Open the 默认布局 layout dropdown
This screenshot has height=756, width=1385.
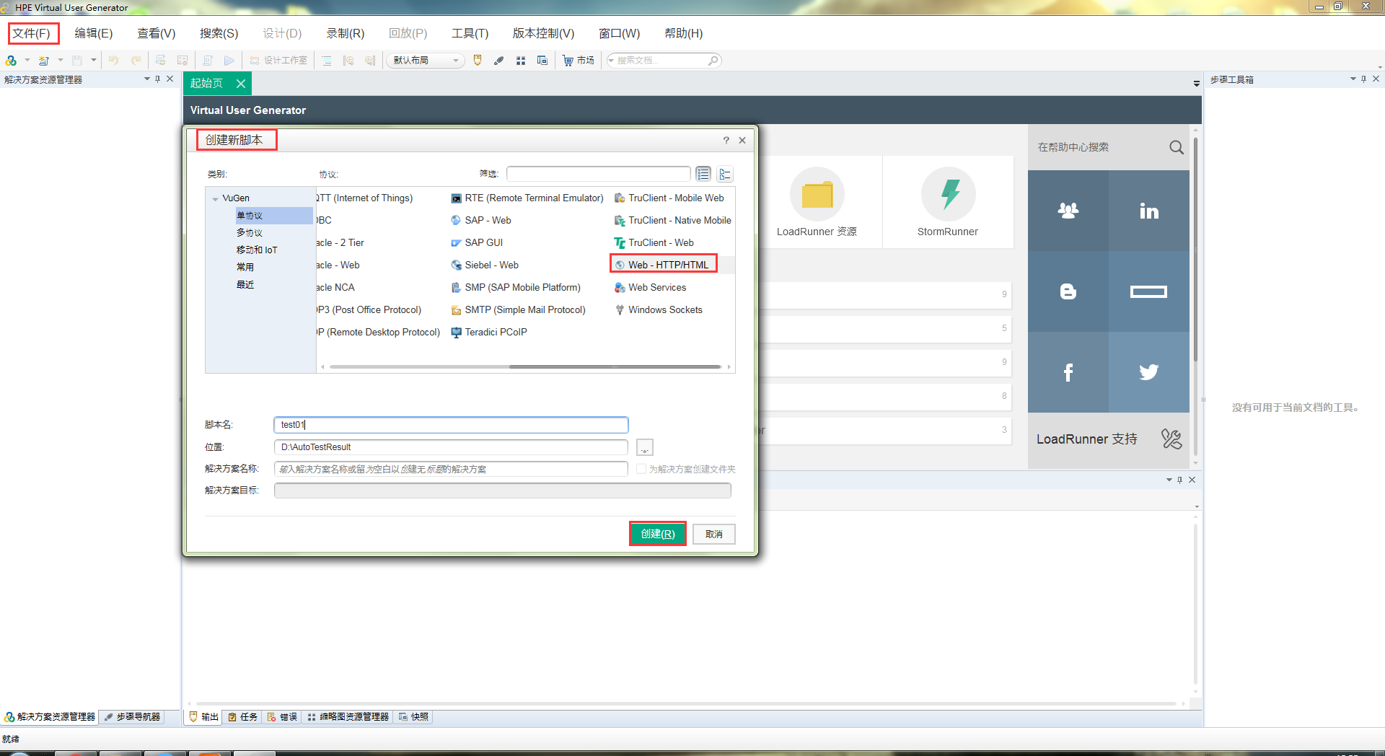pyautogui.click(x=456, y=60)
